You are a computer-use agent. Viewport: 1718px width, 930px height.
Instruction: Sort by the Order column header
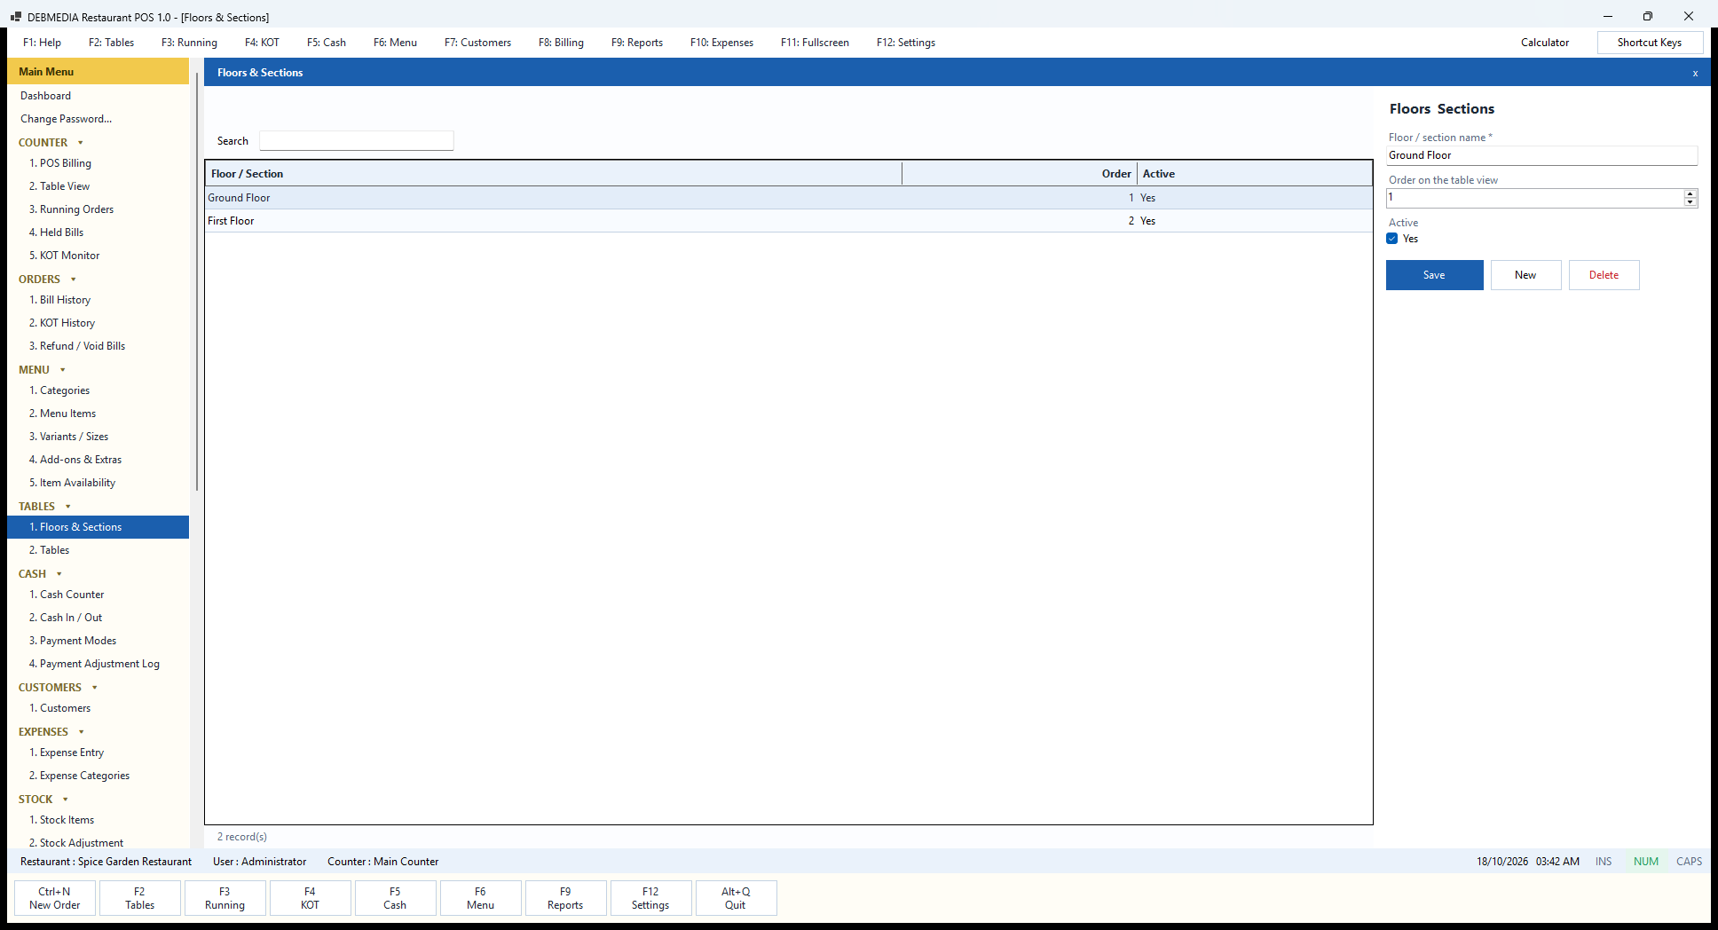click(1020, 174)
